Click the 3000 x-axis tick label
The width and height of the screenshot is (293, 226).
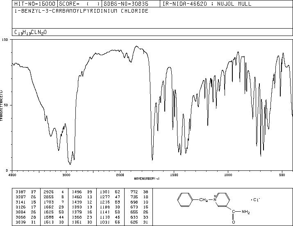pos(66,175)
